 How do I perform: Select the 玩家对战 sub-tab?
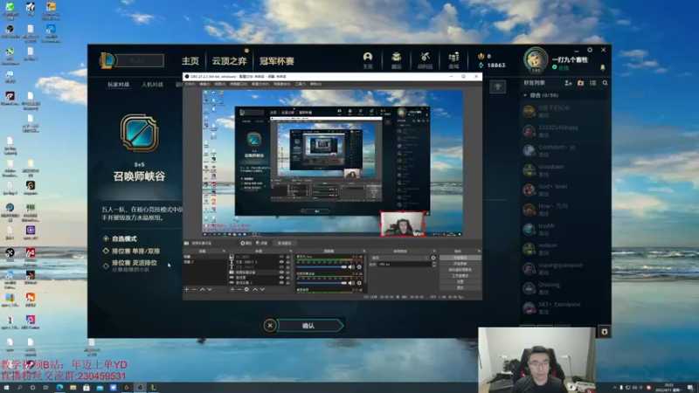click(118, 84)
